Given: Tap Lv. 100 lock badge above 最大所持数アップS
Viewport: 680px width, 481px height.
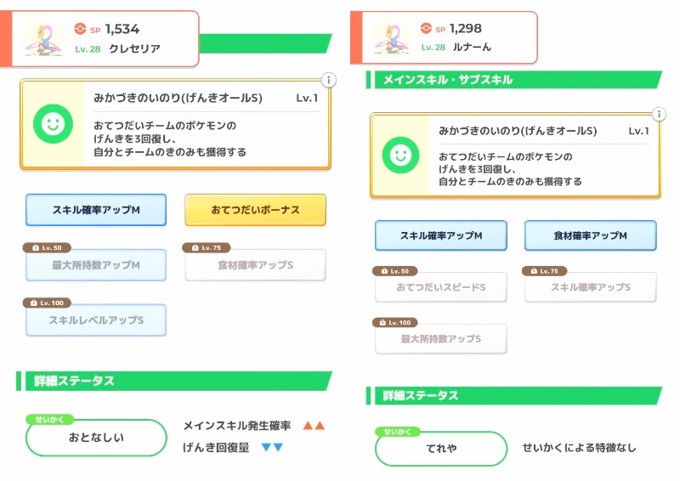Looking at the screenshot, I should pyautogui.click(x=396, y=322).
